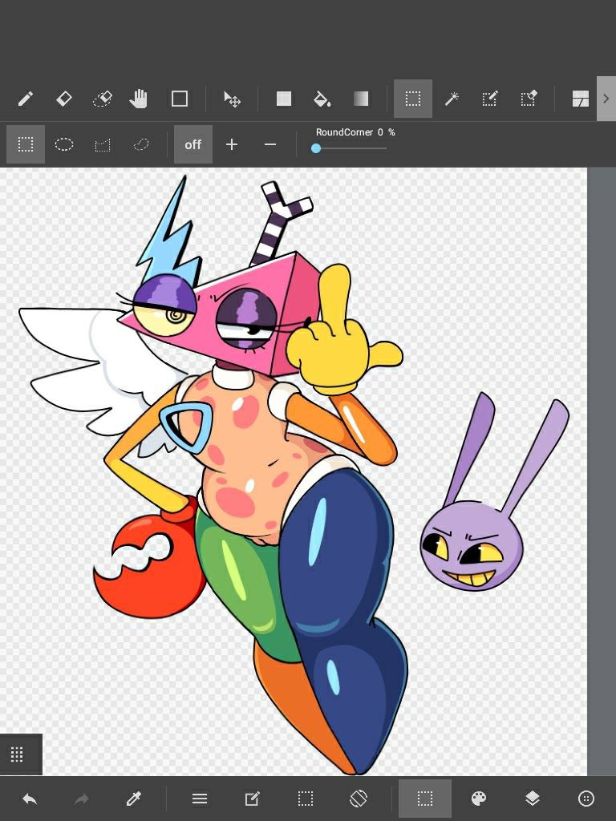616x821 pixels.
Task: Choose rectangle selection mode
Action: [26, 144]
